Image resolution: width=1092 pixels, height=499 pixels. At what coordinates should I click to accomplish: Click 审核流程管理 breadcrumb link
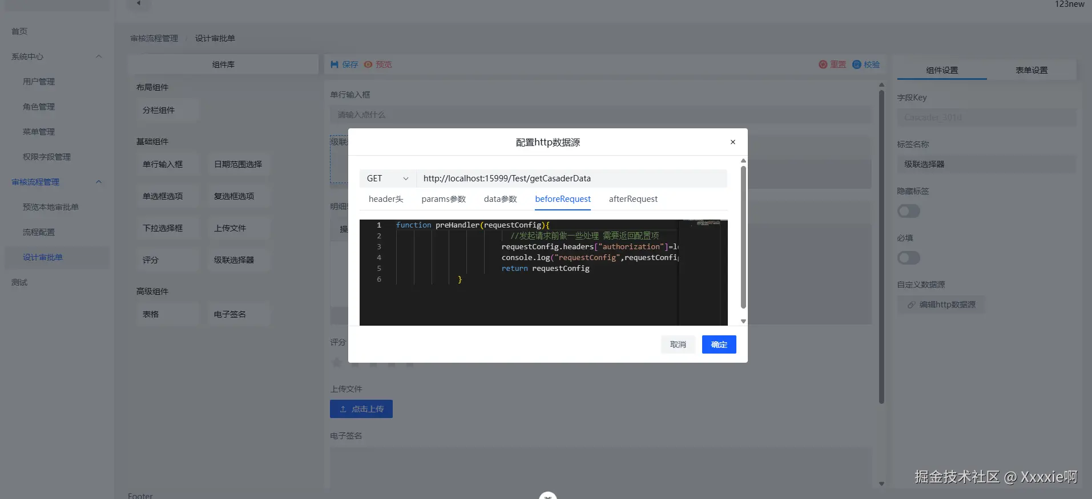(x=154, y=38)
